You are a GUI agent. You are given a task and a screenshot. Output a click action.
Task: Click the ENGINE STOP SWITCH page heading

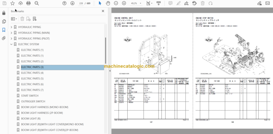pyautogui.click(x=204, y=18)
